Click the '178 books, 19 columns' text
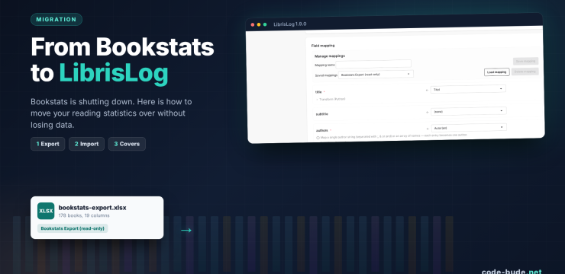The width and height of the screenshot is (565, 274). [84, 215]
